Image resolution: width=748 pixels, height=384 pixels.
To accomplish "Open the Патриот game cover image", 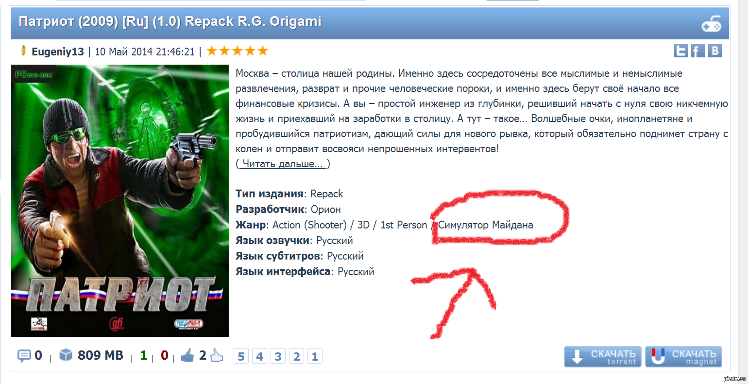I will coord(120,201).
